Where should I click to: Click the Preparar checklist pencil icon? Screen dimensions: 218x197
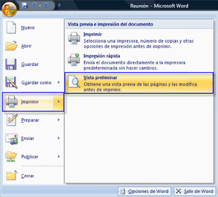pyautogui.click(x=11, y=120)
